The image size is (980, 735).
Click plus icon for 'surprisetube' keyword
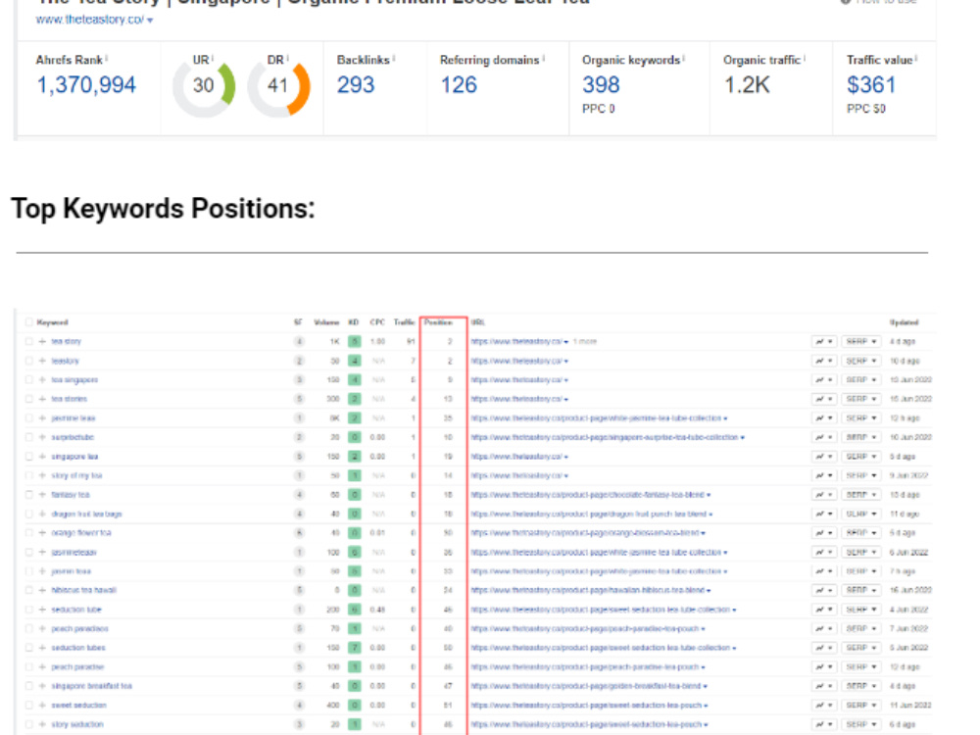pyautogui.click(x=42, y=437)
